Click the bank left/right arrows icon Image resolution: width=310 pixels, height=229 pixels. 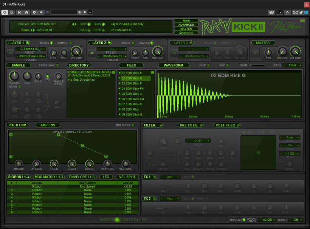point(33,30)
